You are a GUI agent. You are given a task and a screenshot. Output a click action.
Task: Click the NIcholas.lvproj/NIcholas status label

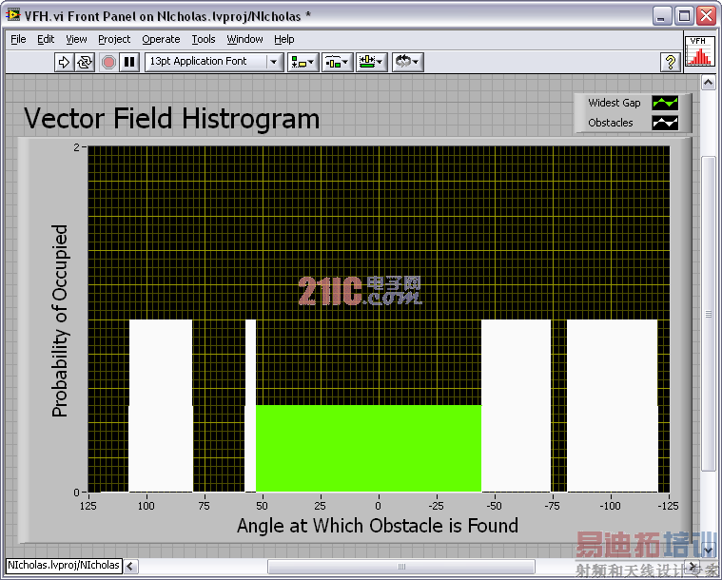(64, 566)
